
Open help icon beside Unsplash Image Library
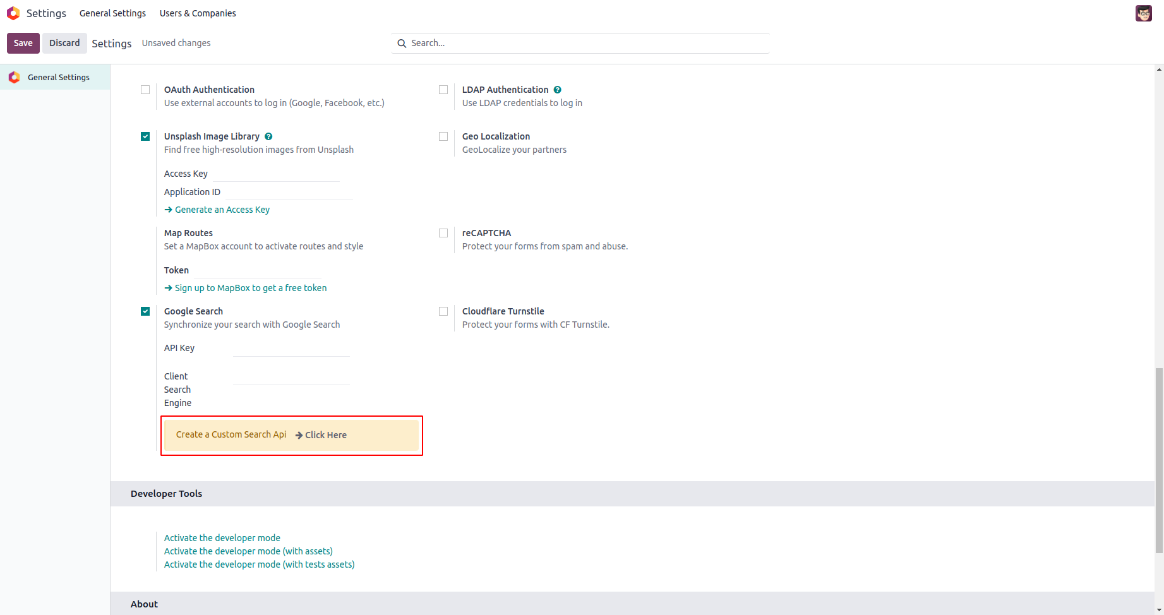(268, 136)
